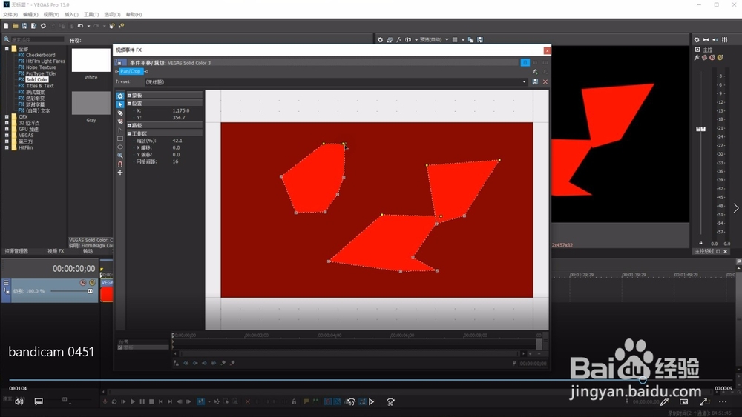
Task: Choose the anchor creation pen tool
Action: click(x=120, y=113)
